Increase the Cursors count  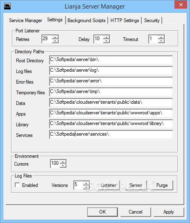[63, 162]
